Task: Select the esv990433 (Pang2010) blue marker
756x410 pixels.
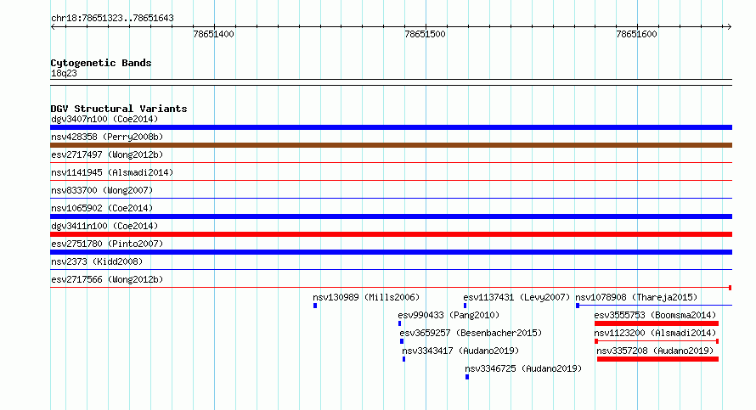Action: click(399, 323)
